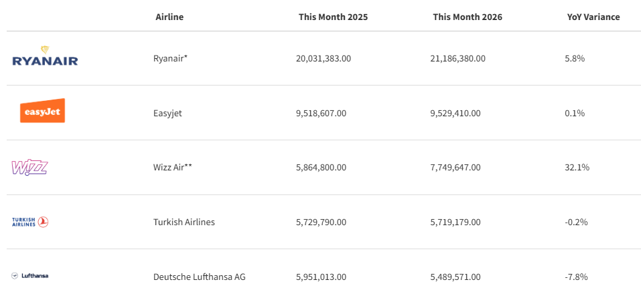Click Lufthansa's -7.8% variance cell
Image resolution: width=641 pixels, height=296 pixels.
(576, 277)
